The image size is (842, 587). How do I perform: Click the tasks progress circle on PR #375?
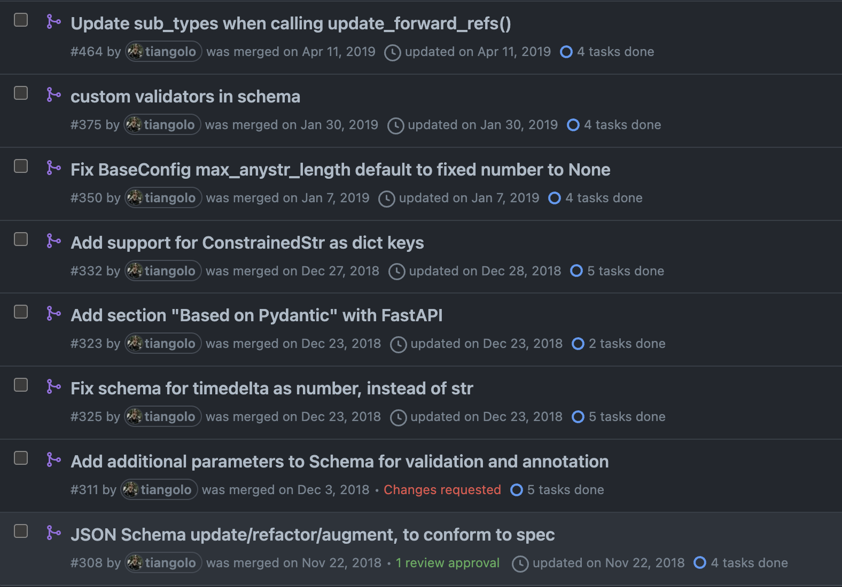(573, 125)
